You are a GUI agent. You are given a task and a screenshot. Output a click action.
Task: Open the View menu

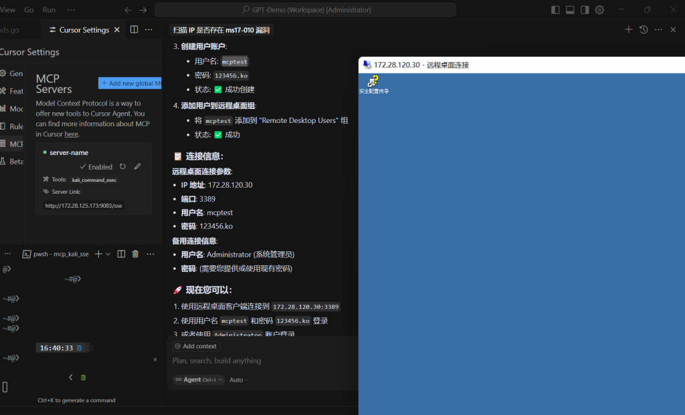7,9
